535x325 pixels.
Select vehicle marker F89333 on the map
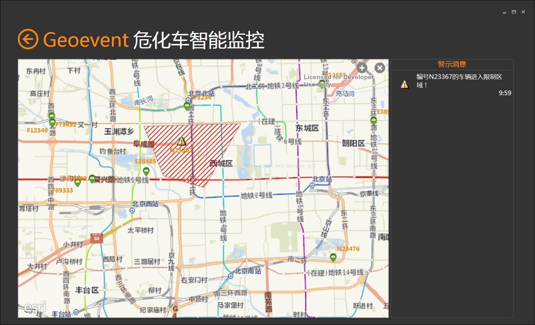pos(78,182)
